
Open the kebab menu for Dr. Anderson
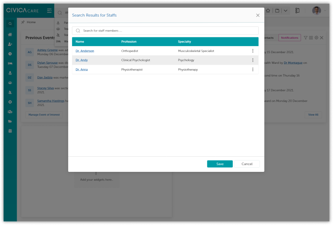click(x=253, y=51)
